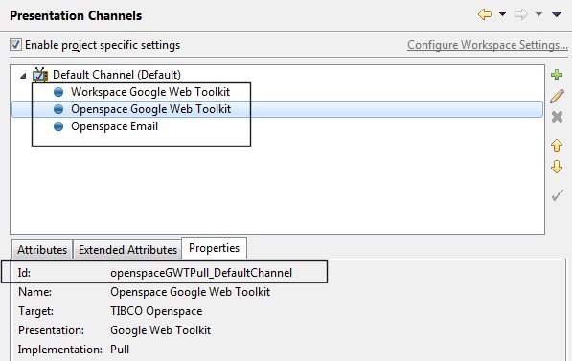572x361 pixels.
Task: Toggle Enable project specific settings checkbox
Action: [x=15, y=44]
